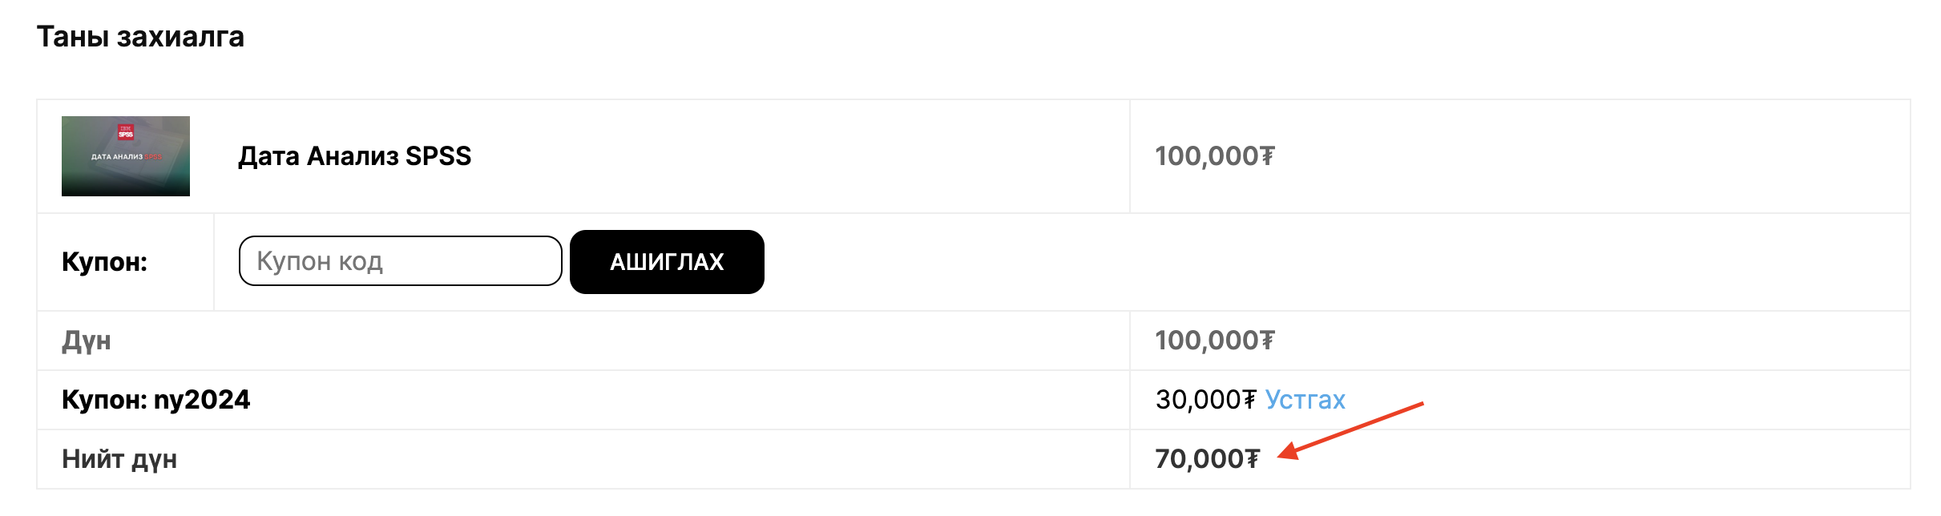Click the 'ДАТА АНАЛИЗ' caption inside thumbnail
This screenshot has width=1941, height=516.
point(116,157)
